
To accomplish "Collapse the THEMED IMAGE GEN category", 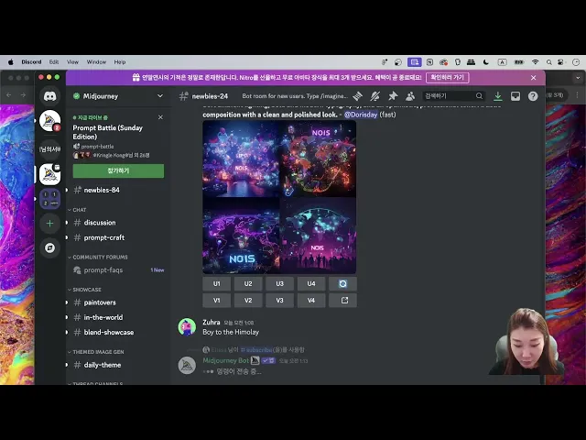I will pyautogui.click(x=96, y=352).
